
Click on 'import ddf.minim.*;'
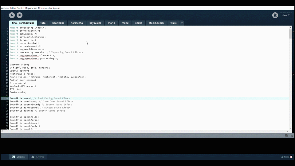23,40
